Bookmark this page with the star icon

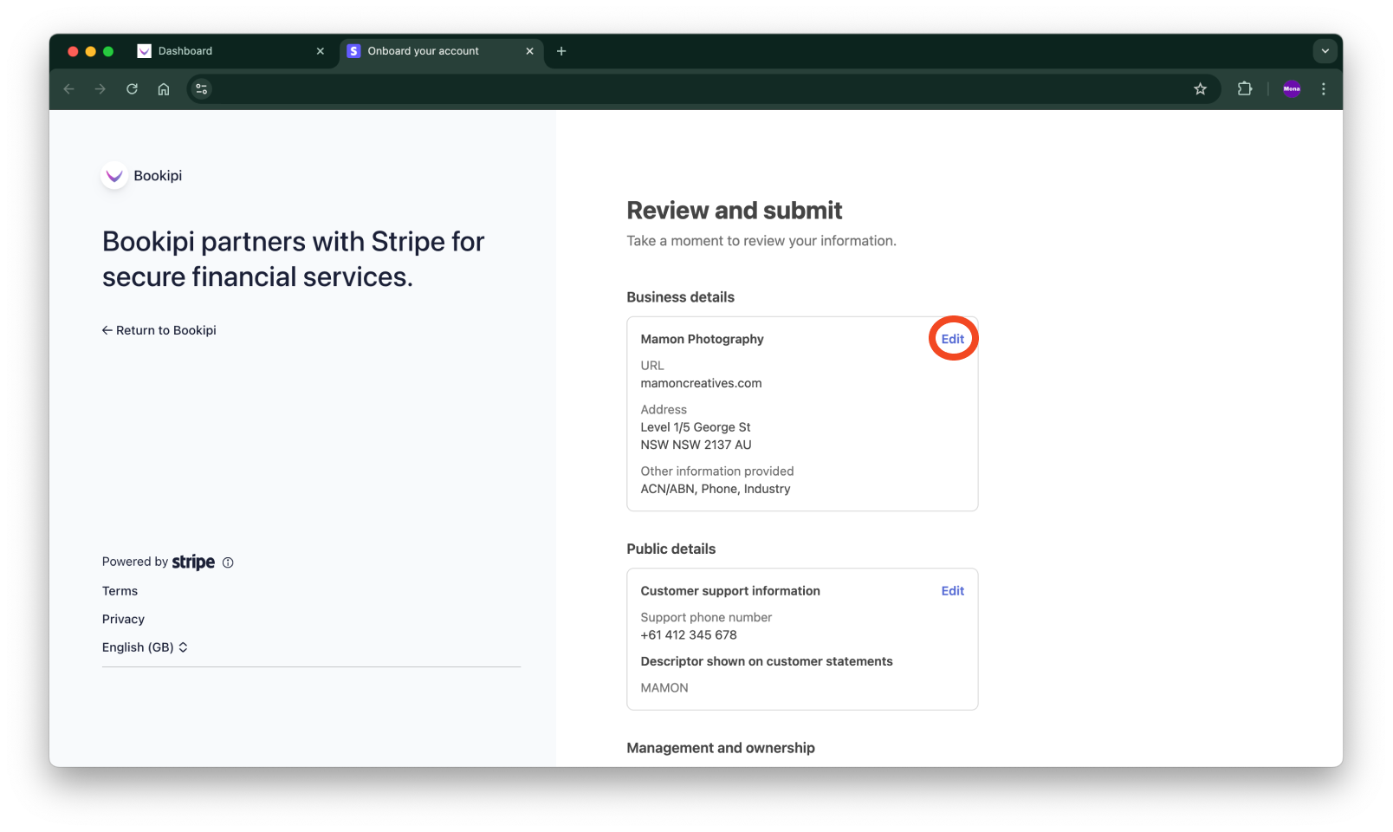click(x=1200, y=88)
